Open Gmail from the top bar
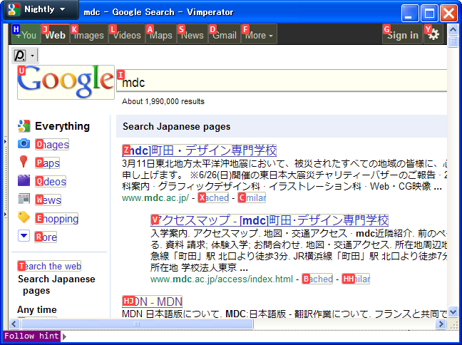 (x=224, y=35)
